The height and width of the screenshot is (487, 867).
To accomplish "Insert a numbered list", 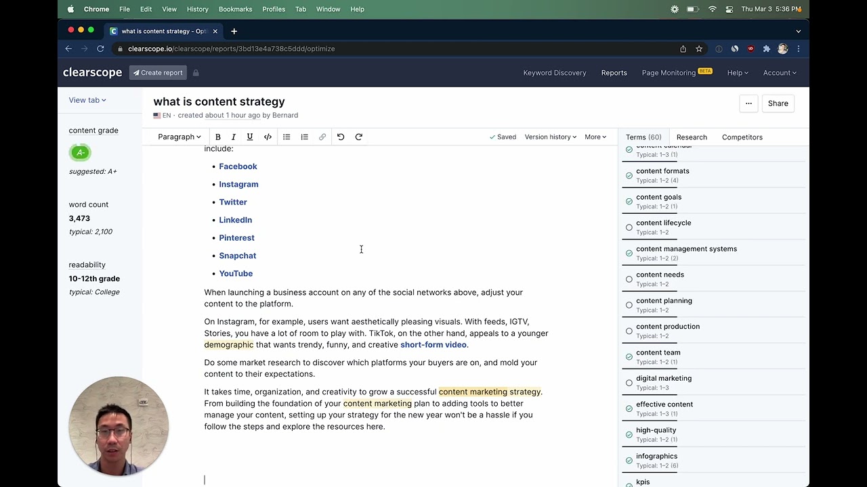I will click(x=304, y=137).
